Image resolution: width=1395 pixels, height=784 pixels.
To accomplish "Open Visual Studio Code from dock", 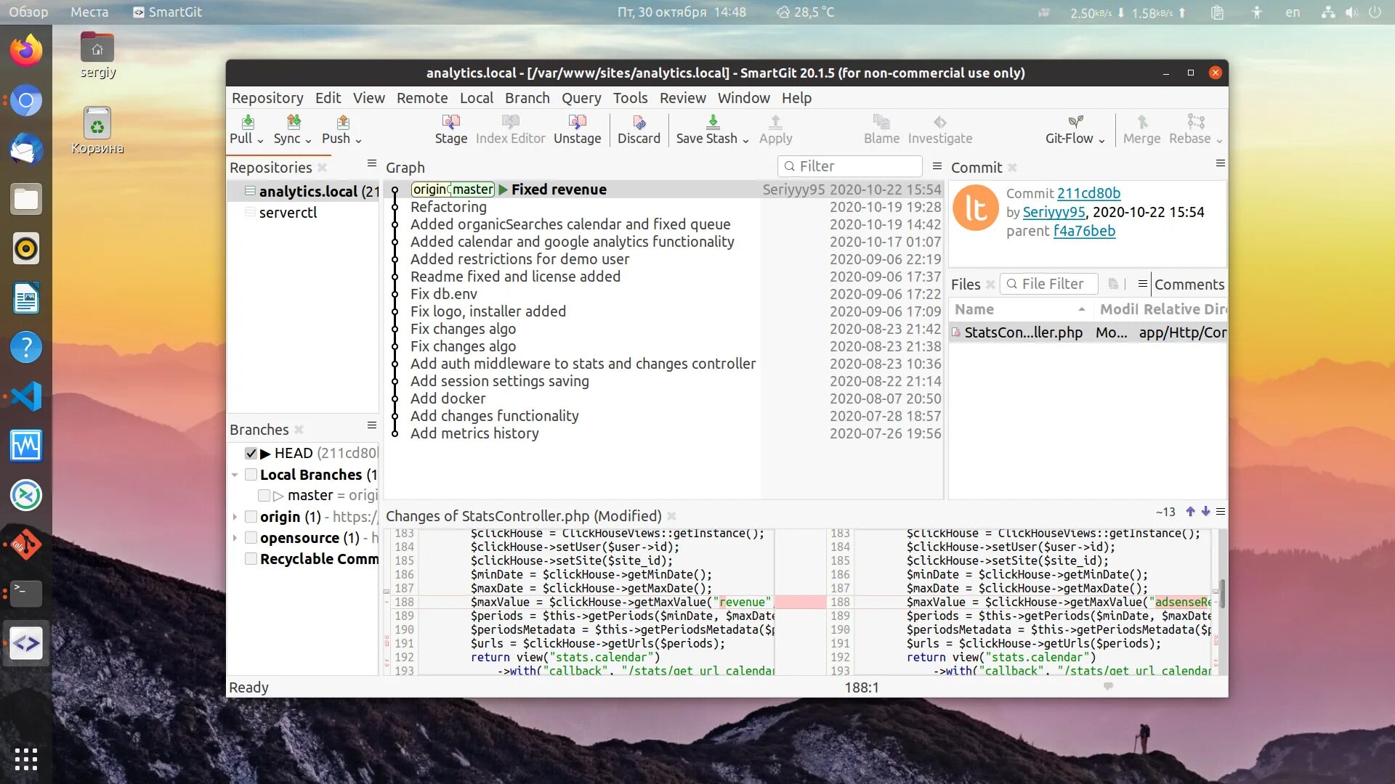I will [x=26, y=396].
